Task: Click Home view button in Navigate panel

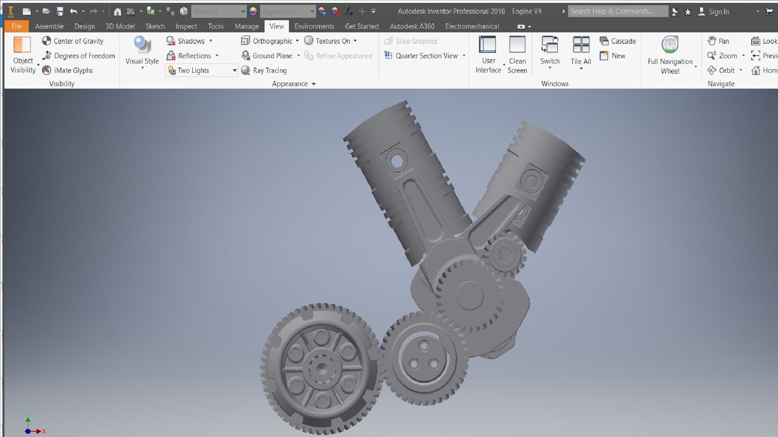Action: [x=764, y=70]
